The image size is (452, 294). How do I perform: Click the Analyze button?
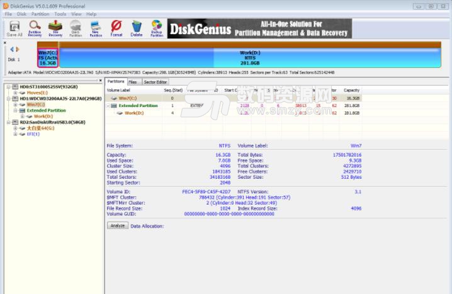[118, 225]
